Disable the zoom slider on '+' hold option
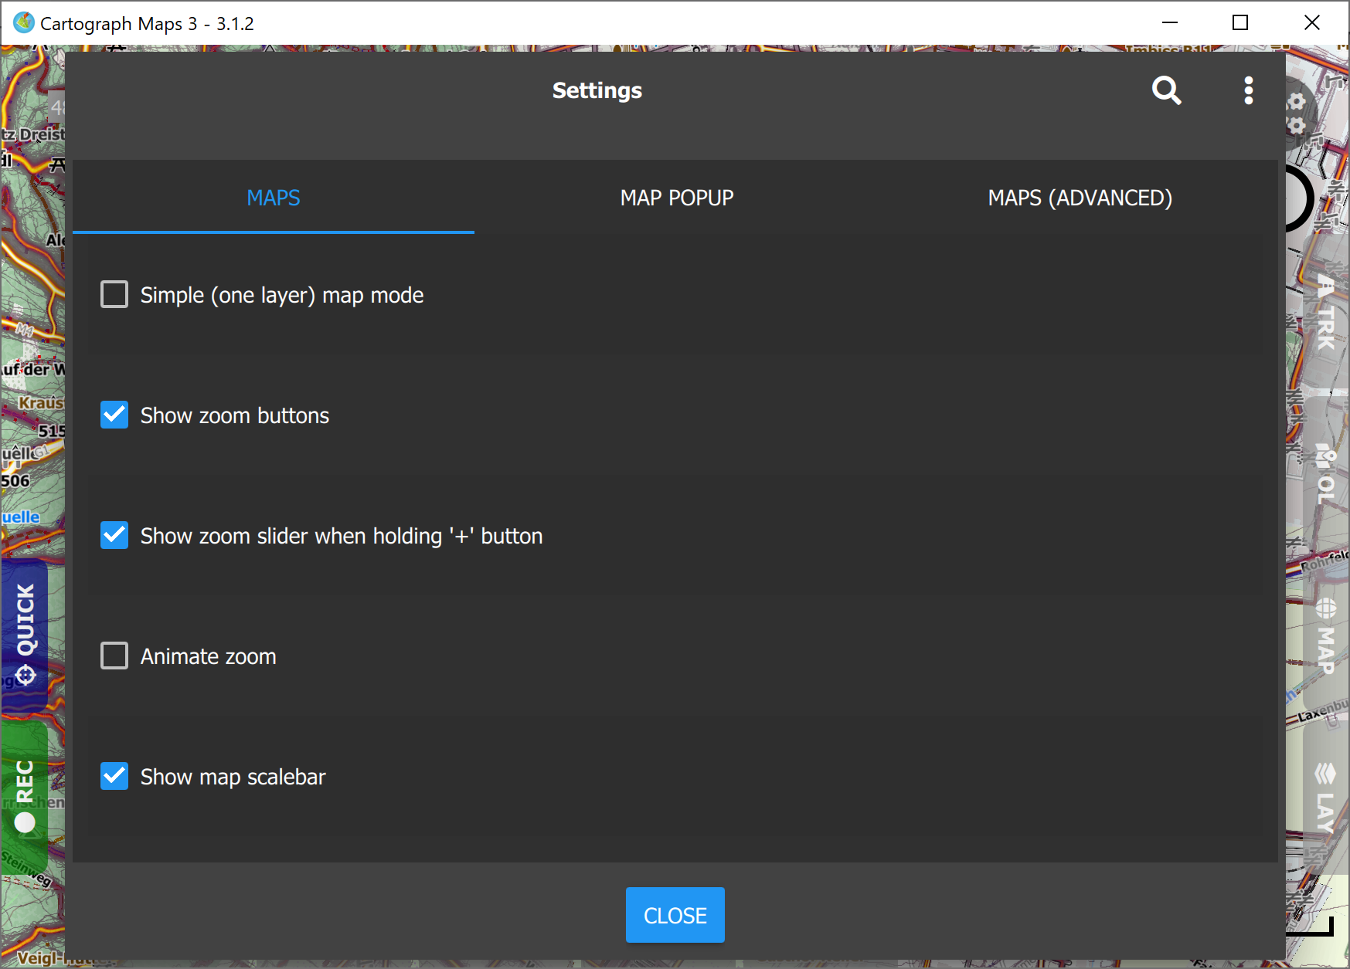Screen dimensions: 1350x969 pyautogui.click(x=114, y=535)
